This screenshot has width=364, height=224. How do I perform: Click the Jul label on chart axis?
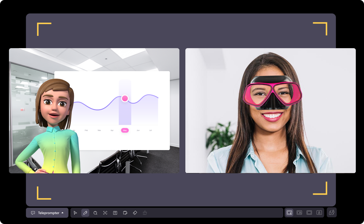click(x=150, y=130)
